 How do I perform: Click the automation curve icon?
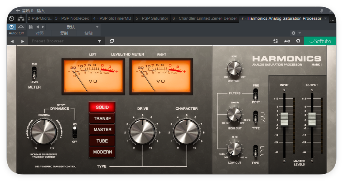coord(21,27)
